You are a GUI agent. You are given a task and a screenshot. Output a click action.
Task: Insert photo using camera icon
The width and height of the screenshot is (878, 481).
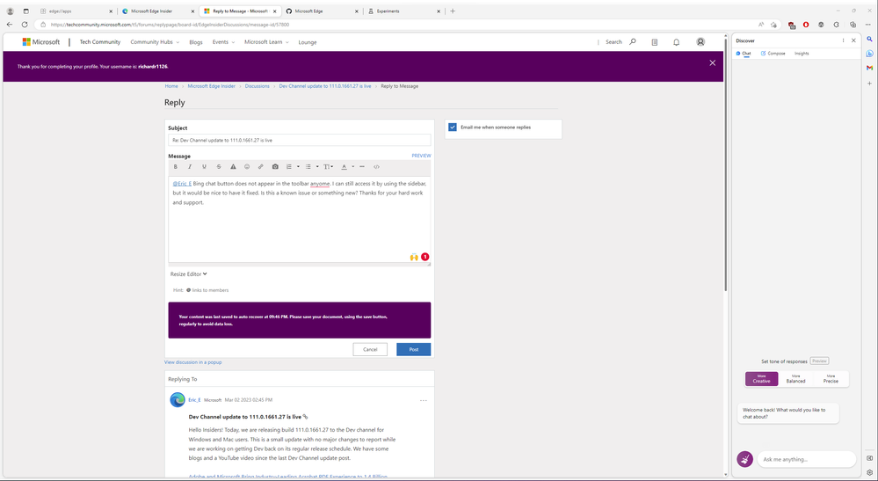tap(275, 167)
